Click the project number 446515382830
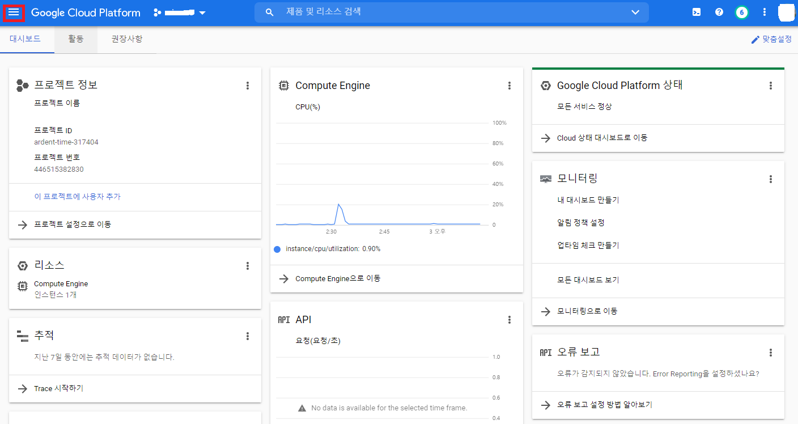 (x=59, y=169)
